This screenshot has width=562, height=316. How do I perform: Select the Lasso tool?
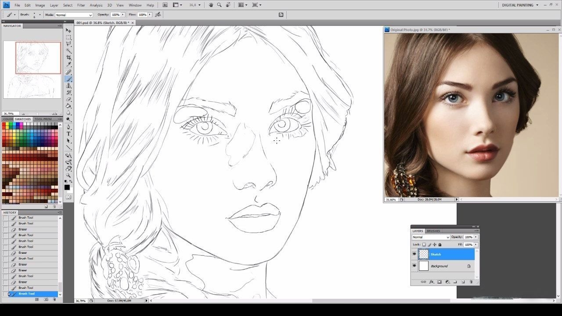coord(68,44)
